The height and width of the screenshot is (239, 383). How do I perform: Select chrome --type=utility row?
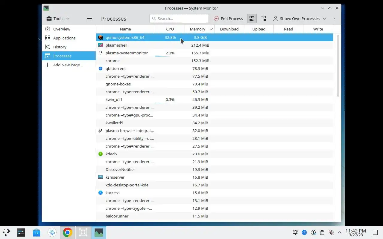[x=214, y=138]
